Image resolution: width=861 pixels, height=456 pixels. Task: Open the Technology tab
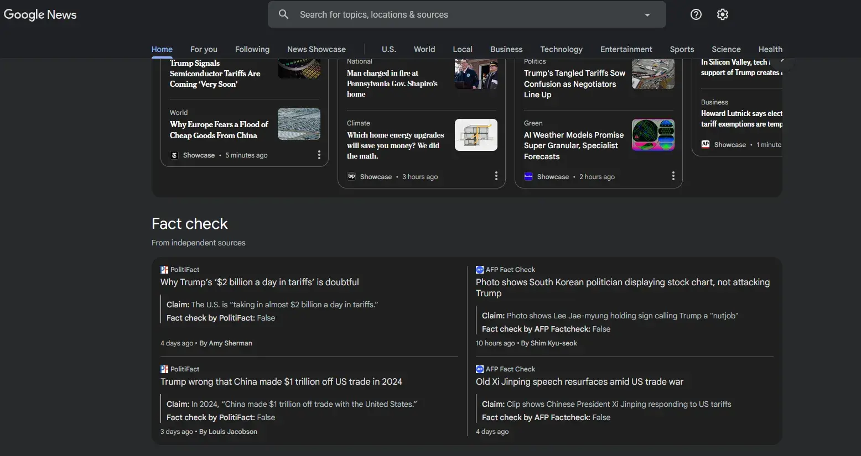(x=561, y=49)
